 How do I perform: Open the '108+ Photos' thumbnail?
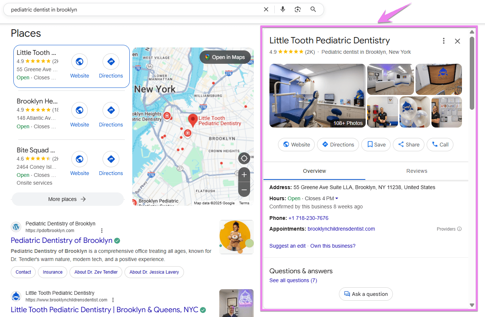click(347, 123)
